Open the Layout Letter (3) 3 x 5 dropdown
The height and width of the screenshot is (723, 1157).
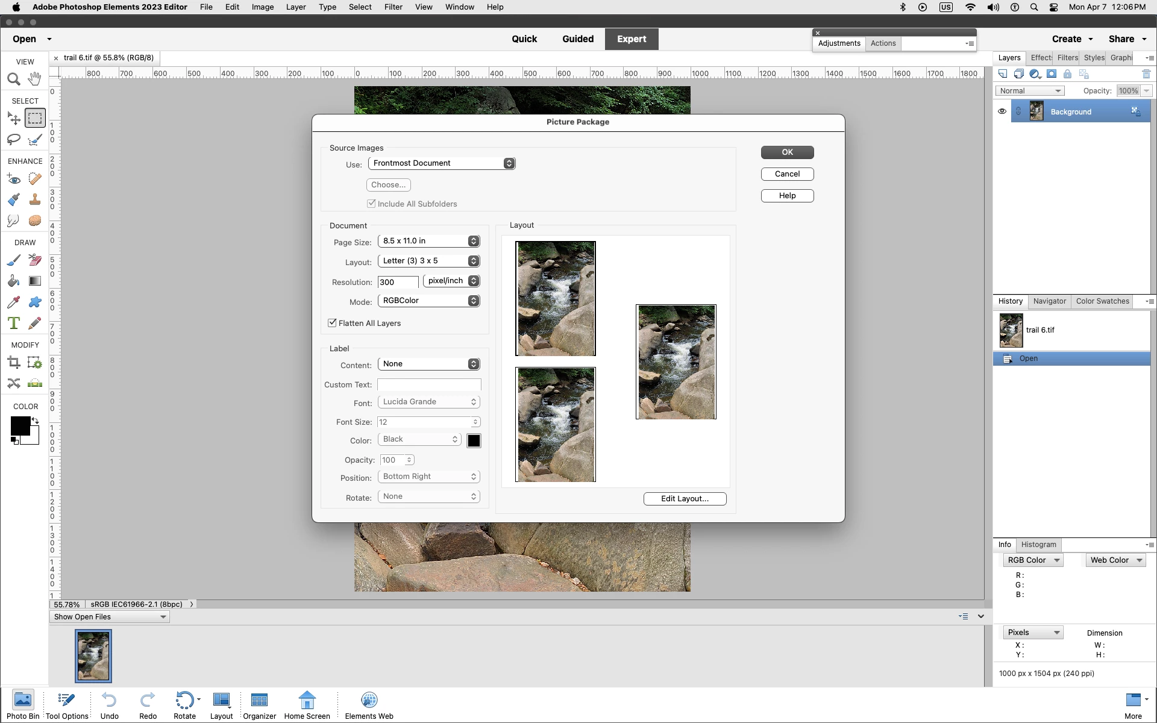pos(428,261)
